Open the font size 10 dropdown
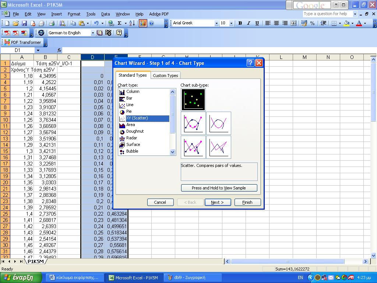 [231, 23]
